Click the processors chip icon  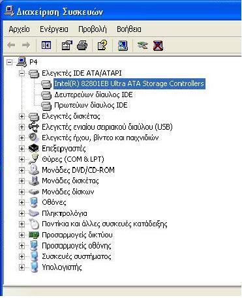tap(34, 149)
